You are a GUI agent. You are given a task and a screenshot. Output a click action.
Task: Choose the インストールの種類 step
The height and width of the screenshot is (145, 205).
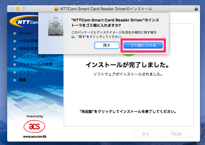tap(35, 64)
